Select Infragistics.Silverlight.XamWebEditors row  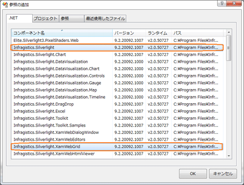click(x=117, y=139)
